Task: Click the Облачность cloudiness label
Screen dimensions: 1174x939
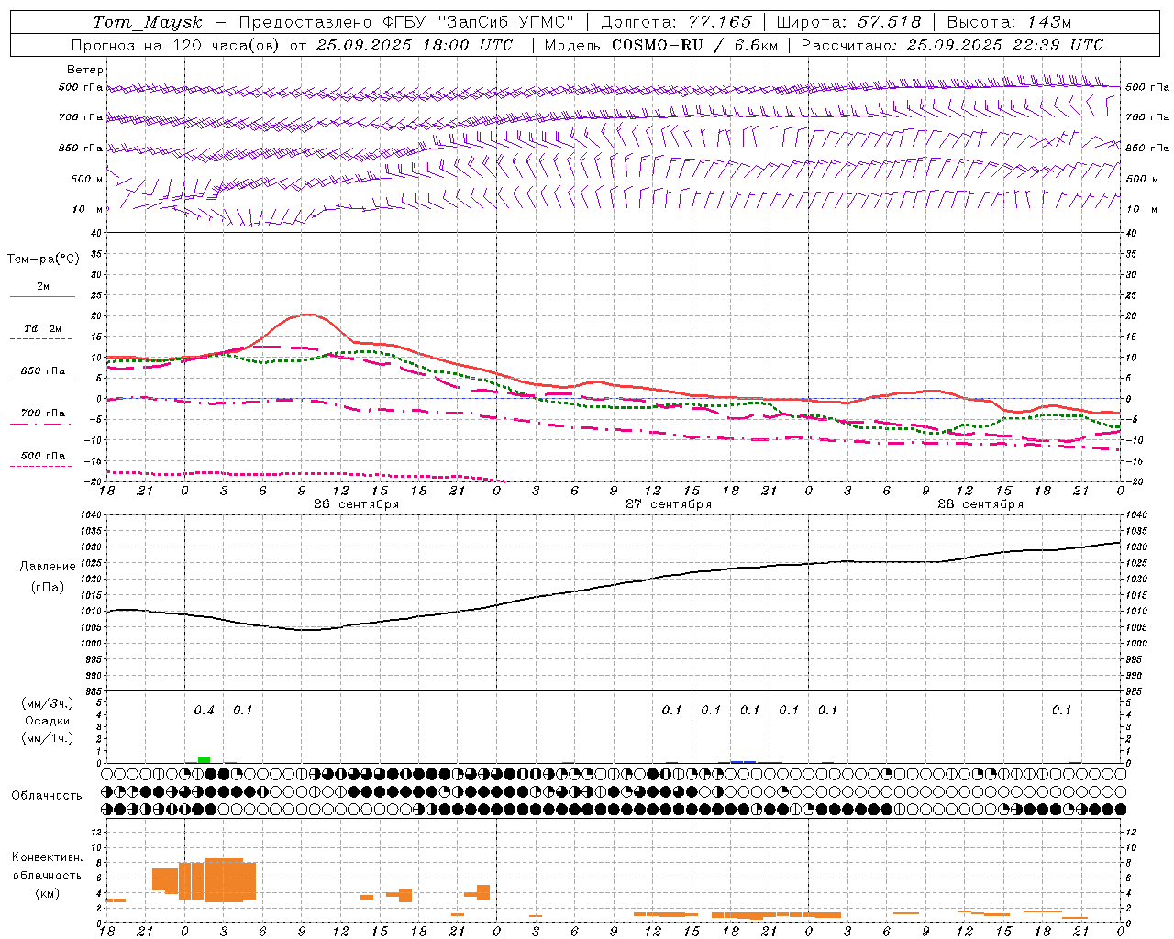Action: pos(47,796)
